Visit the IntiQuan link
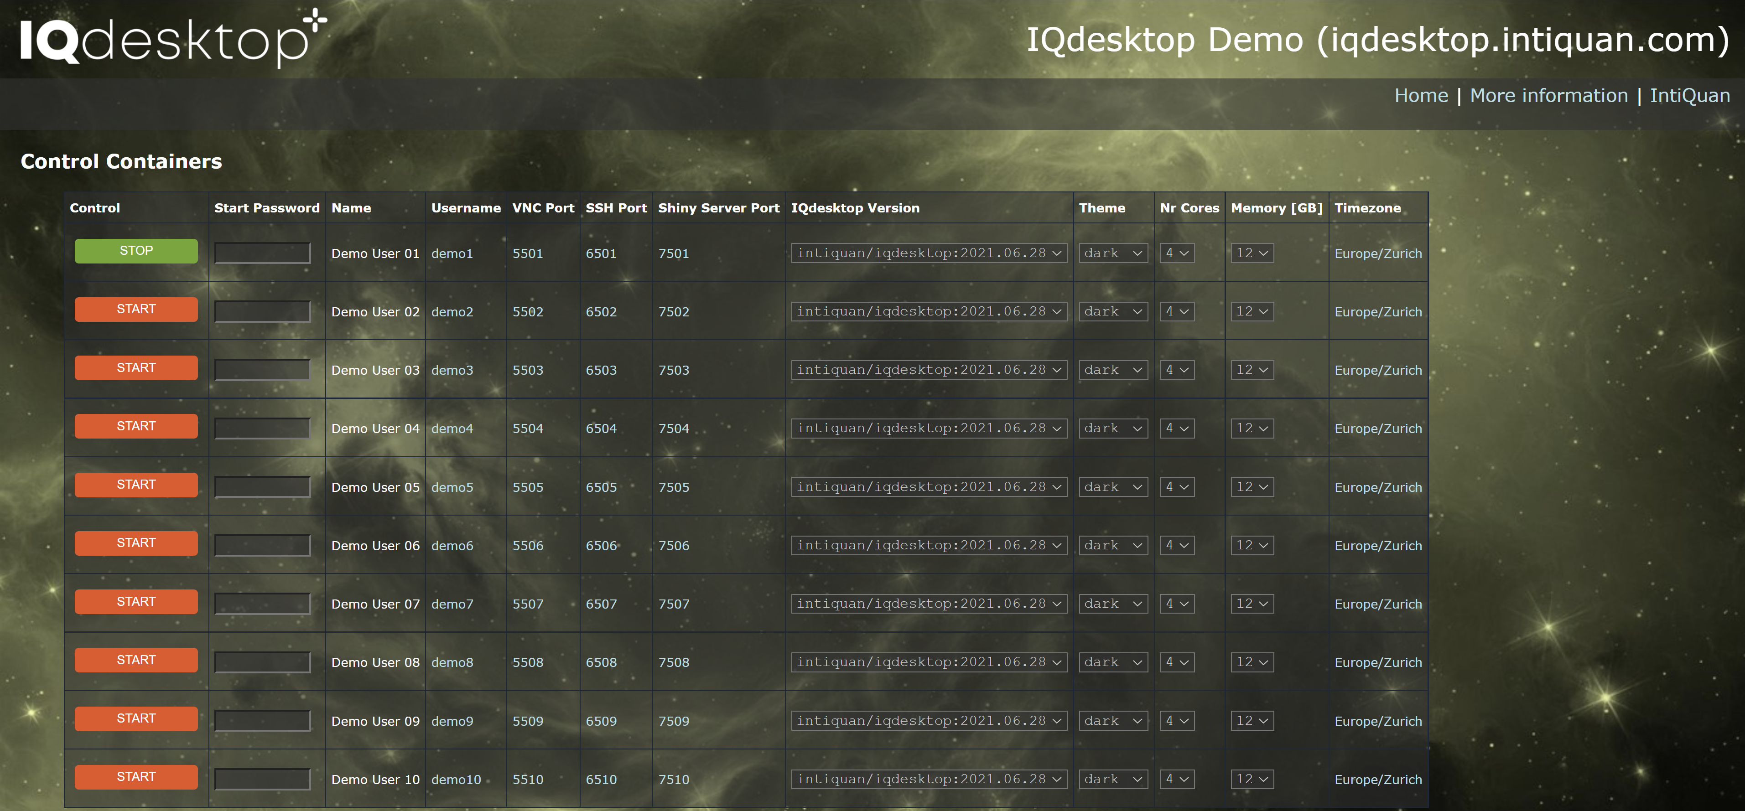The height and width of the screenshot is (811, 1745). click(x=1689, y=95)
